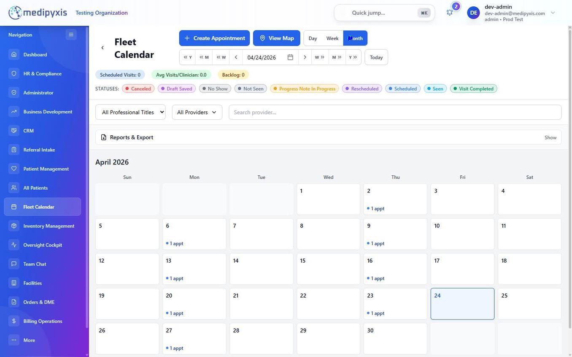Screen dimensions: 572x357
Task: Open the date picker calendar icon
Action: pos(290,57)
